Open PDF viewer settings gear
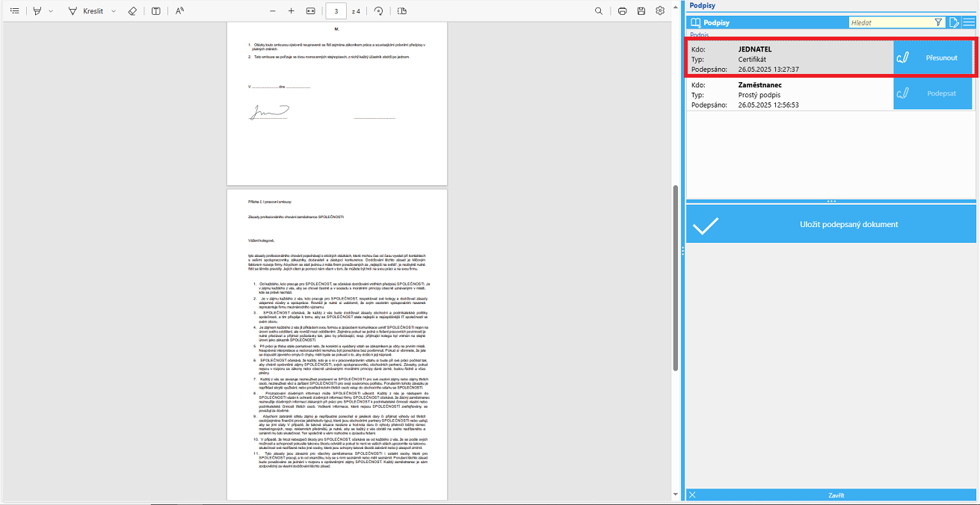 [x=660, y=11]
